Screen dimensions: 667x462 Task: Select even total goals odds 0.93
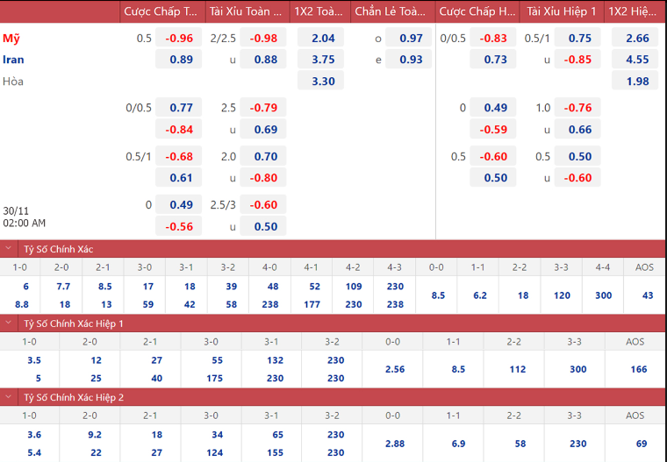pyautogui.click(x=411, y=60)
